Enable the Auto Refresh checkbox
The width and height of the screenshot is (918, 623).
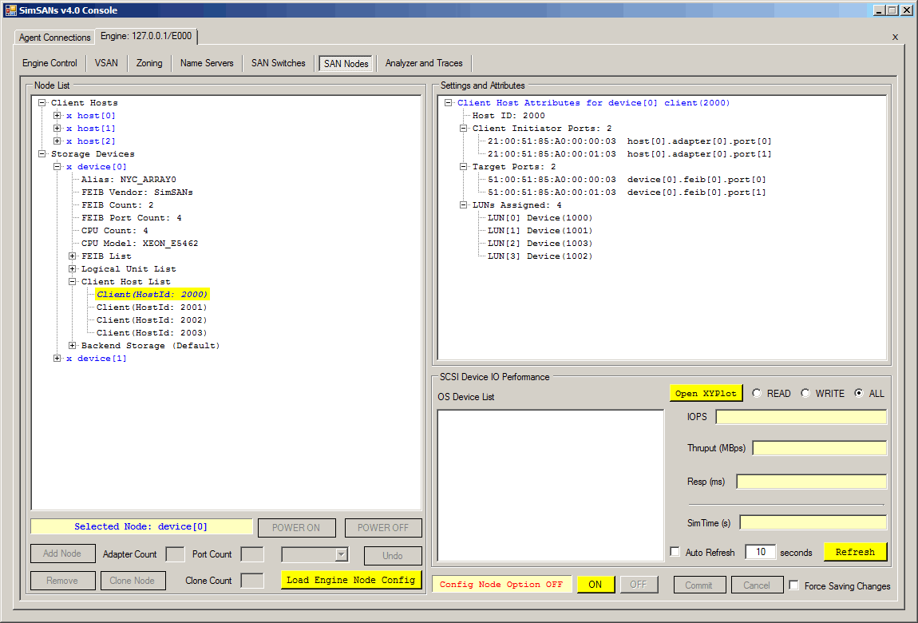tap(675, 552)
